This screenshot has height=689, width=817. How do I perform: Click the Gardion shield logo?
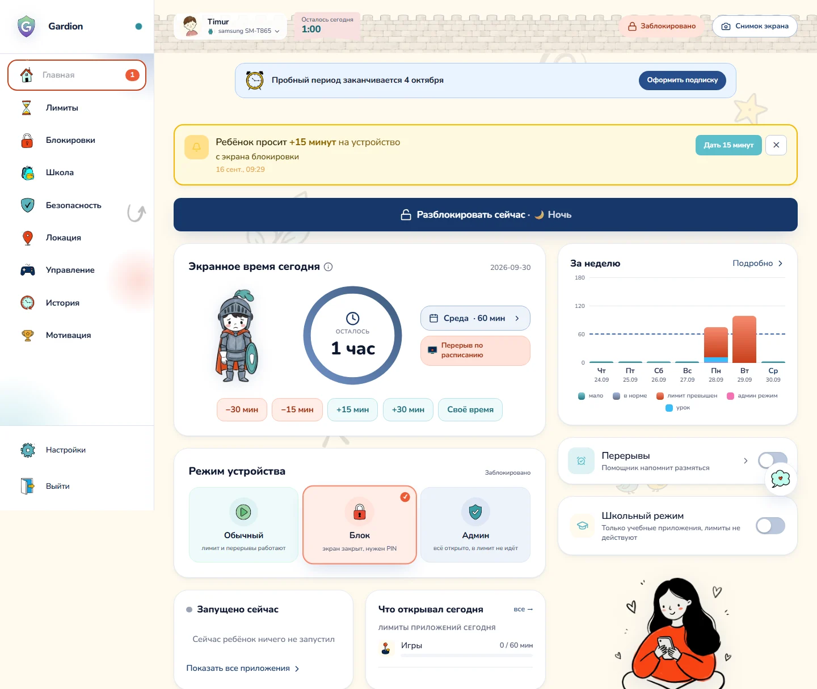(x=26, y=26)
